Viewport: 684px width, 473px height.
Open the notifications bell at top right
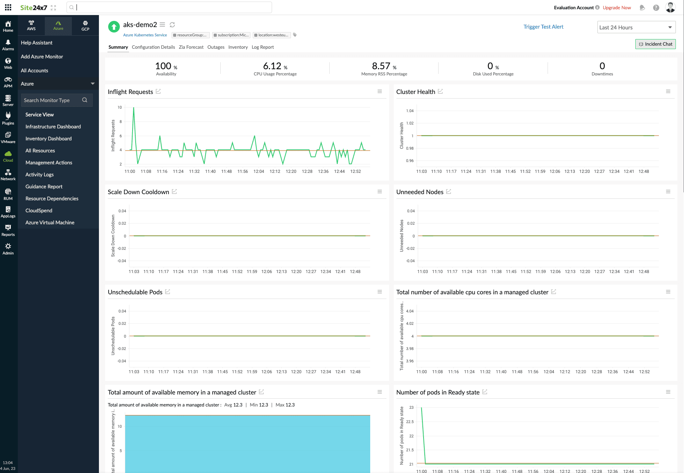(642, 7)
